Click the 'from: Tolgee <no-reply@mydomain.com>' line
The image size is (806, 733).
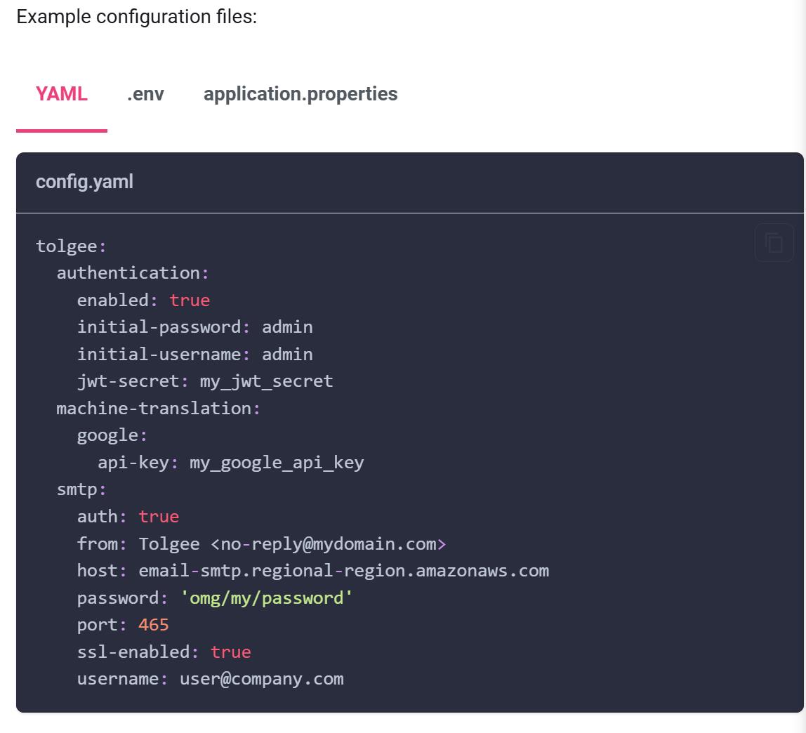(262, 544)
